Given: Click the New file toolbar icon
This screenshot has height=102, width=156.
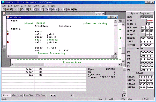Looking at the screenshot, I should pyautogui.click(x=4, y=9).
